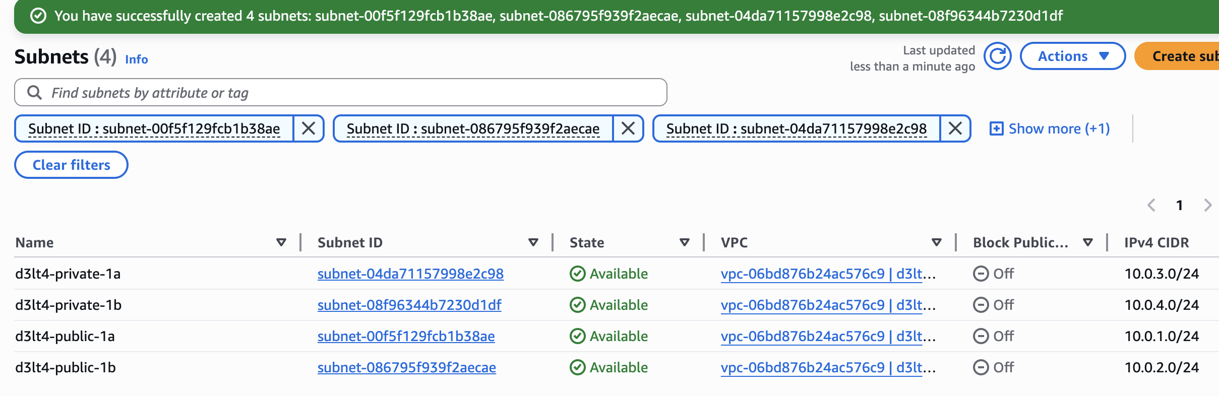Screen dimensions: 1219x396
Task: Sort by the Block Public column arrow
Action: [x=1088, y=242]
